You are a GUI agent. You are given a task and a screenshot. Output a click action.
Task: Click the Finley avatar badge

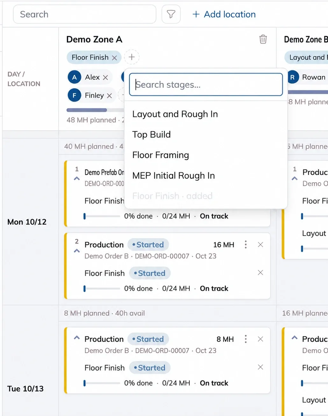coord(74,95)
